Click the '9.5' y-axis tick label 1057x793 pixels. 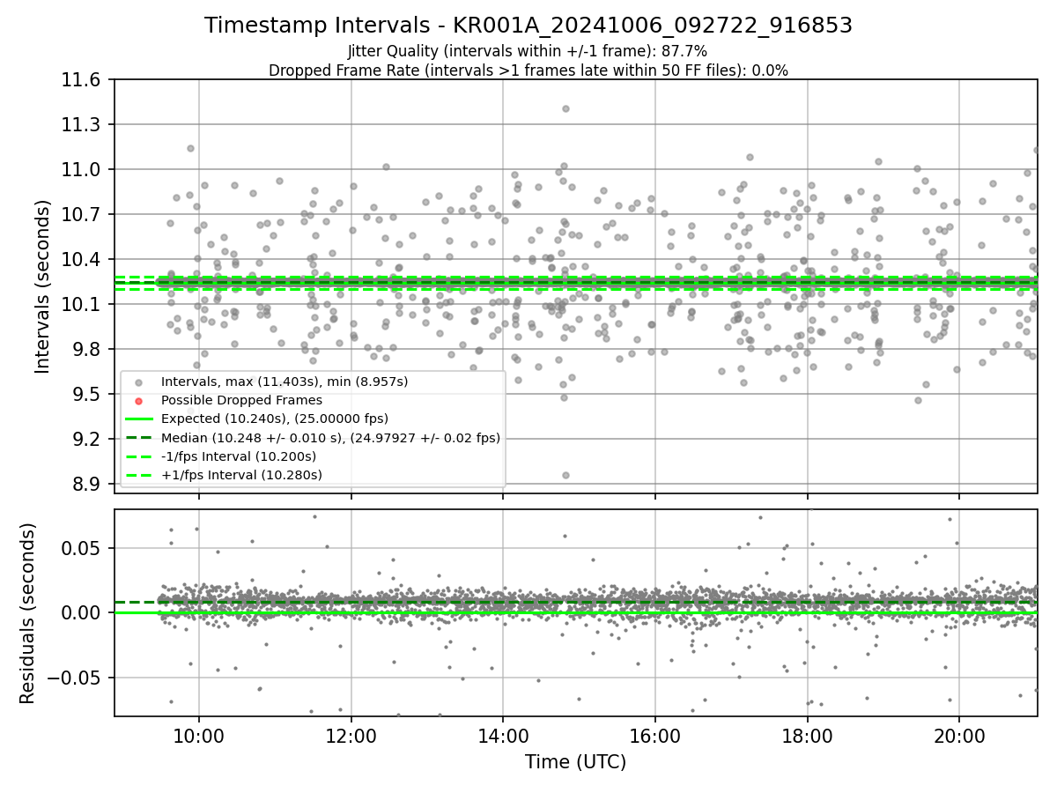coord(88,395)
